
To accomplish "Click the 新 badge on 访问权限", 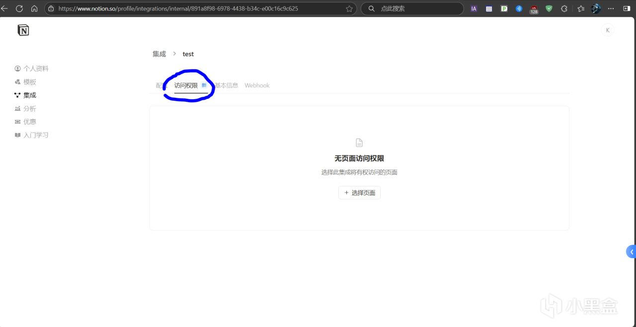I will pos(204,85).
